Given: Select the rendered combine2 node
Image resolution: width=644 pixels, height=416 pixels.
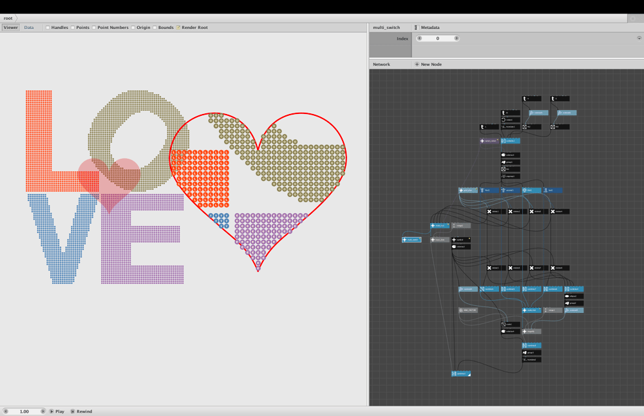Looking at the screenshot, I should coord(461,373).
